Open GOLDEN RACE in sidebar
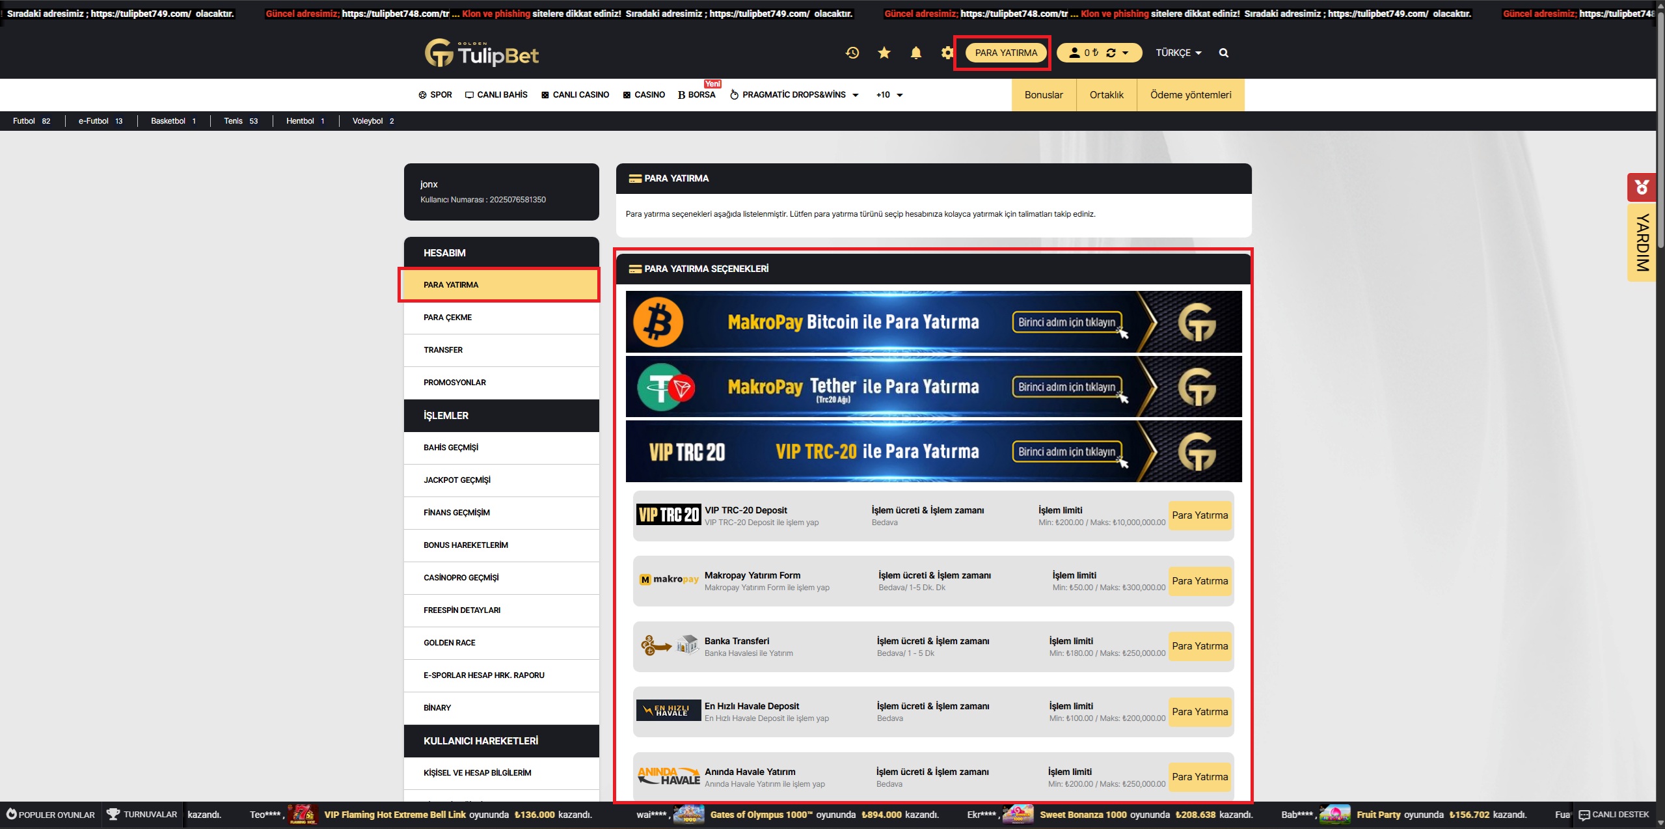This screenshot has width=1665, height=829. click(501, 643)
